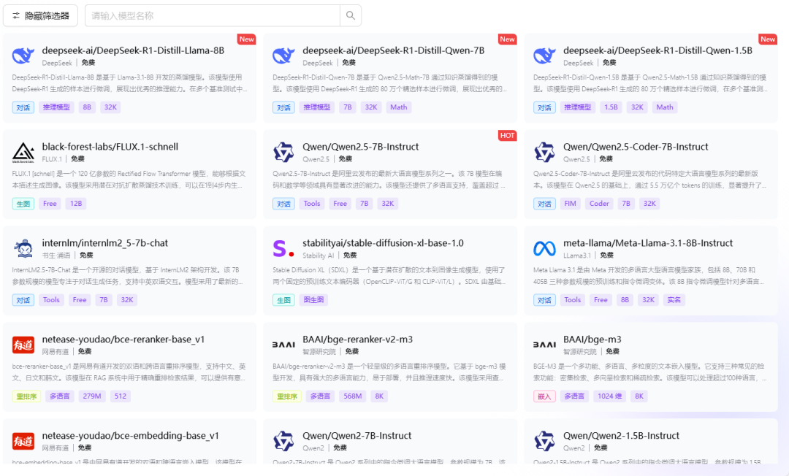Click the Stability AI 'S.' logo
The image size is (789, 476).
(x=283, y=248)
